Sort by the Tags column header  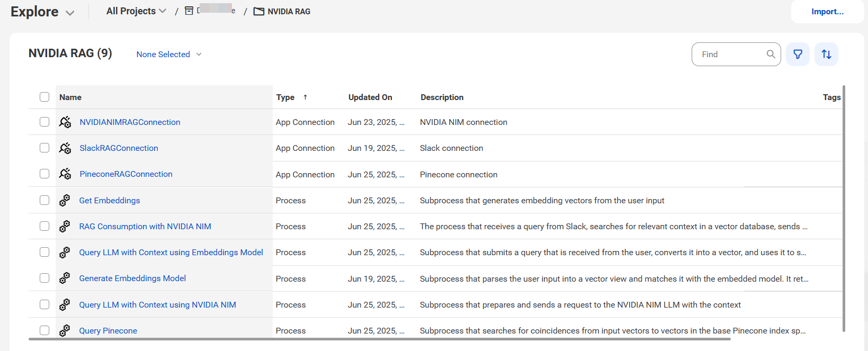[x=831, y=97]
